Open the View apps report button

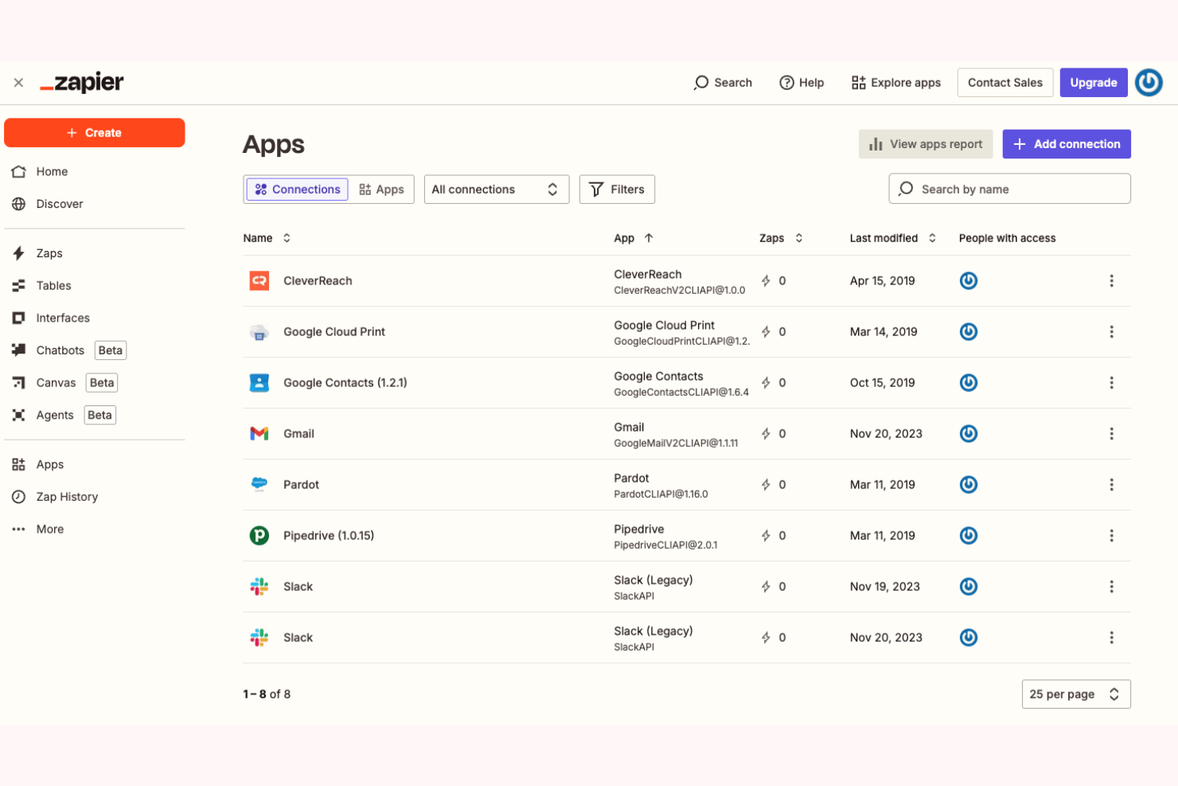(x=926, y=144)
